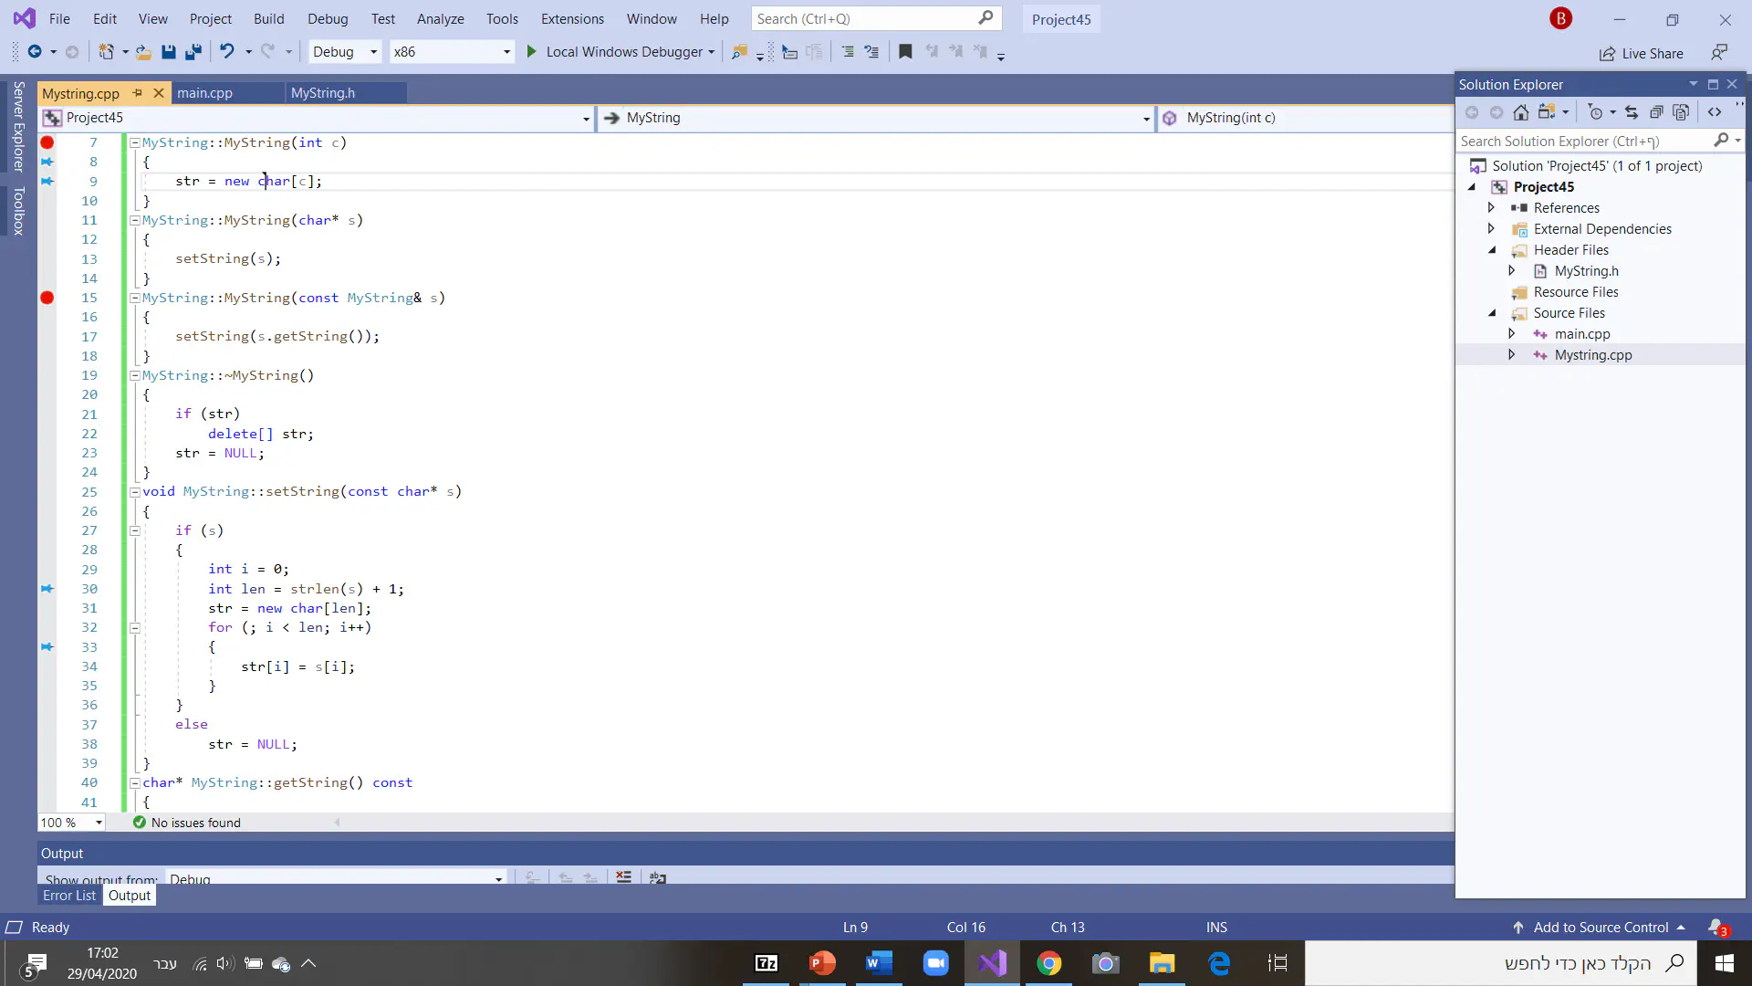Start Local Windows Debugger with green play icon
Screen dimensions: 1752x986
point(531,52)
